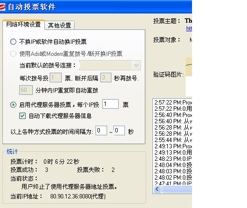Screen dimensions: 247x208
Task: Click the 验证码图片 captcha image
Action: pos(189,66)
